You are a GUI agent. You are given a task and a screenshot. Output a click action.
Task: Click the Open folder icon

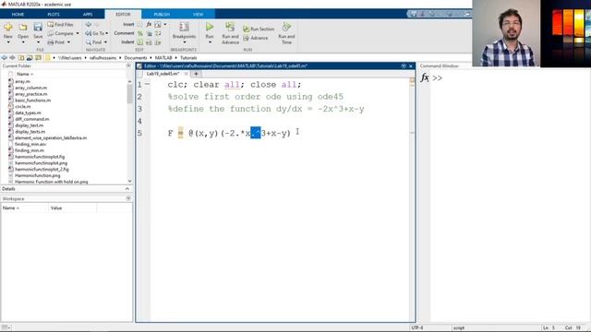click(23, 27)
